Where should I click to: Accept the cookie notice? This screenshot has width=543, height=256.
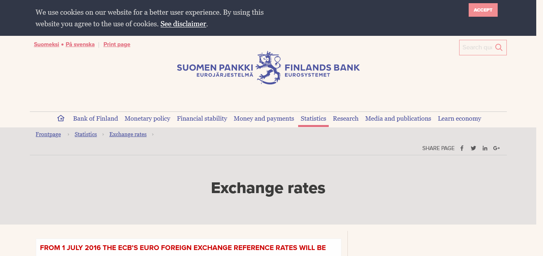[x=483, y=10]
